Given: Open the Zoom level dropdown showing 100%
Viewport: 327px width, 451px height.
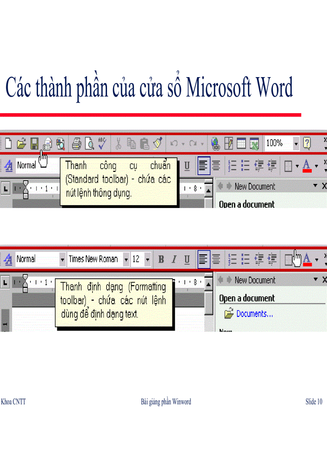Looking at the screenshot, I should (296, 143).
